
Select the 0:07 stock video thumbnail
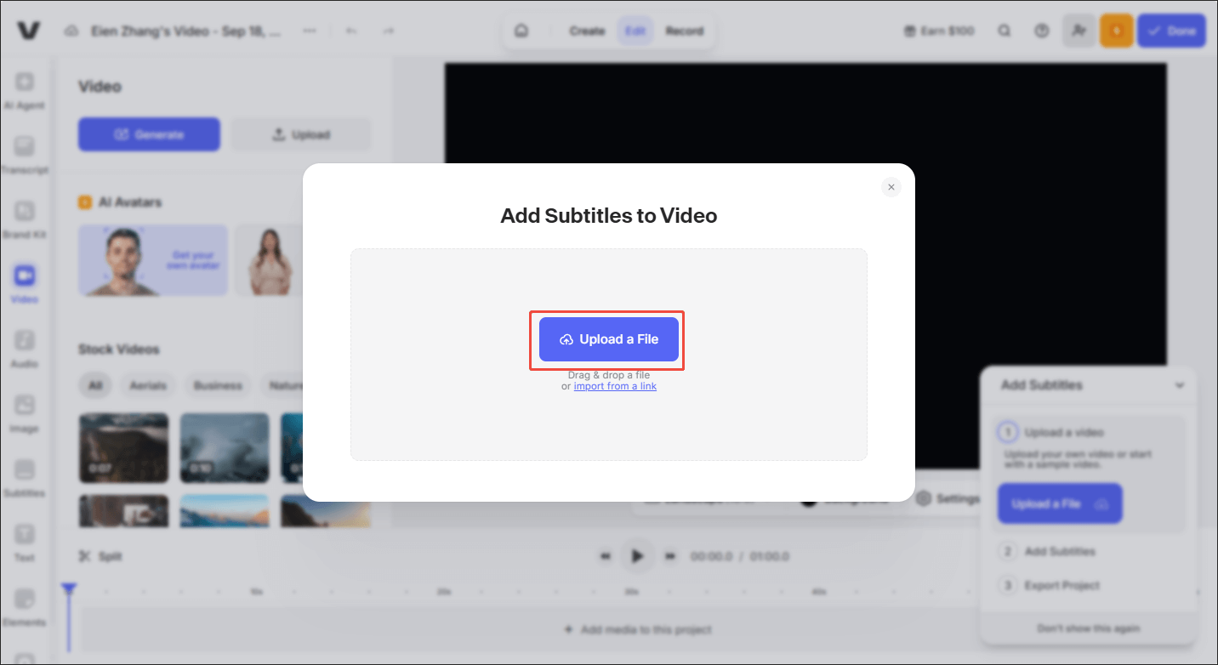coord(123,448)
